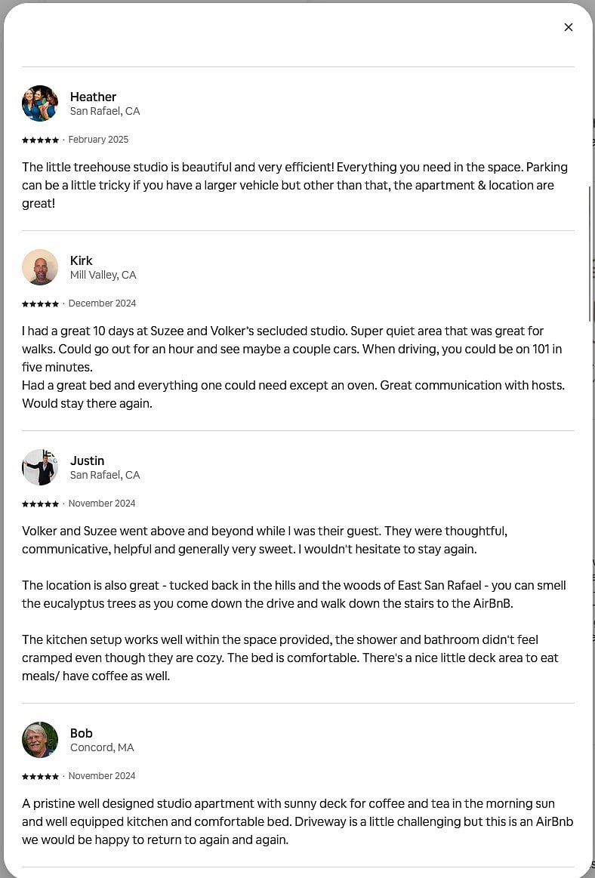Open Kirk's profile photo

(40, 267)
